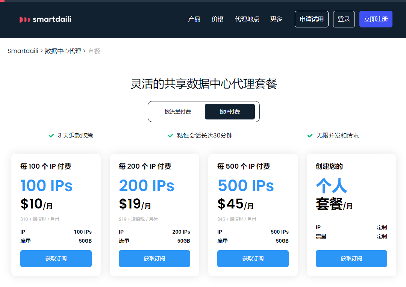Click the $45 + 增值税 / 月付 note
Image resolution: width=406 pixels, height=287 pixels.
tap(237, 219)
